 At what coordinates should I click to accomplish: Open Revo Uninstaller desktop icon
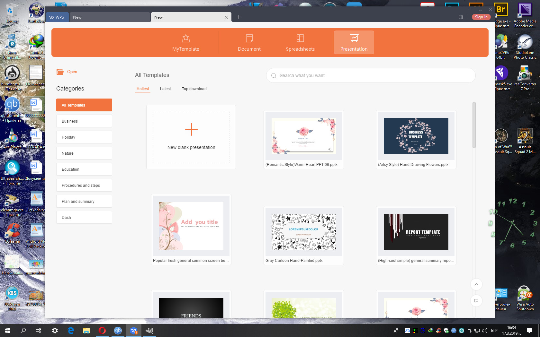tap(12, 47)
